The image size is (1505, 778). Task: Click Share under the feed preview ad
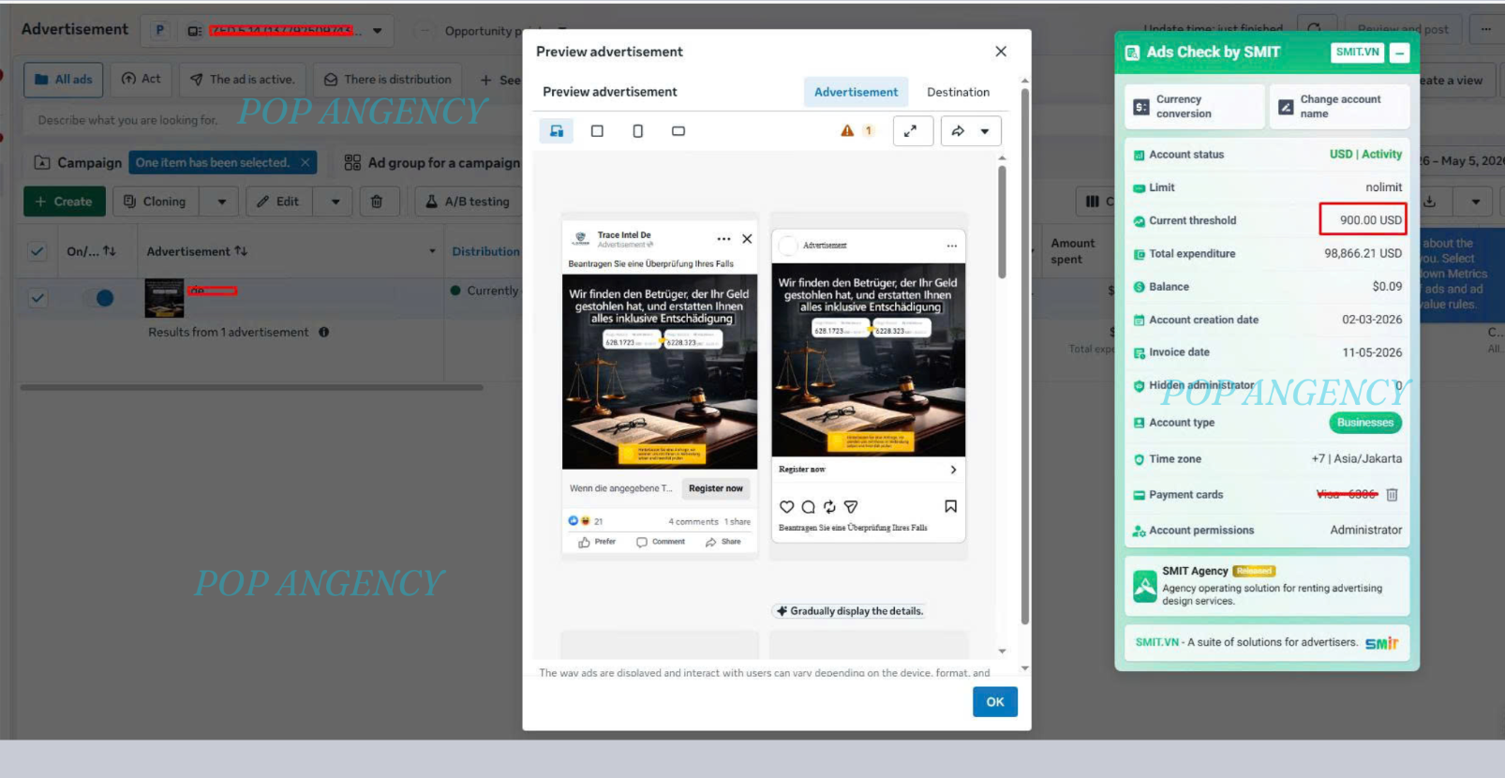click(x=723, y=542)
